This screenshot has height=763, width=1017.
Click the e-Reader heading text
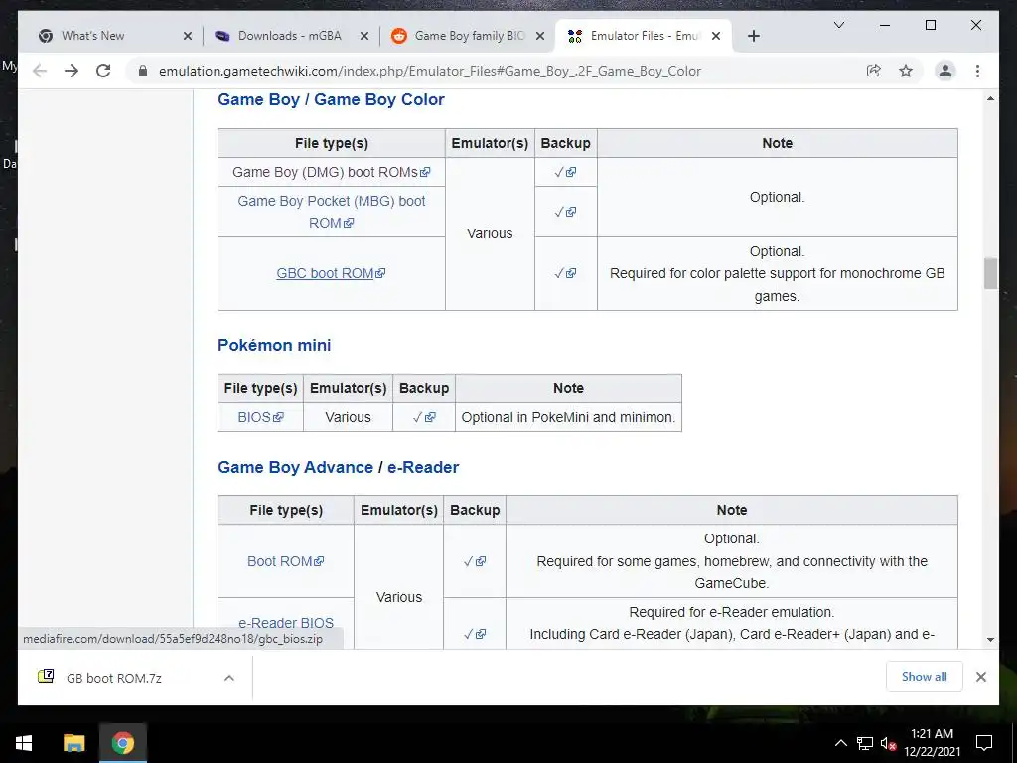(423, 467)
